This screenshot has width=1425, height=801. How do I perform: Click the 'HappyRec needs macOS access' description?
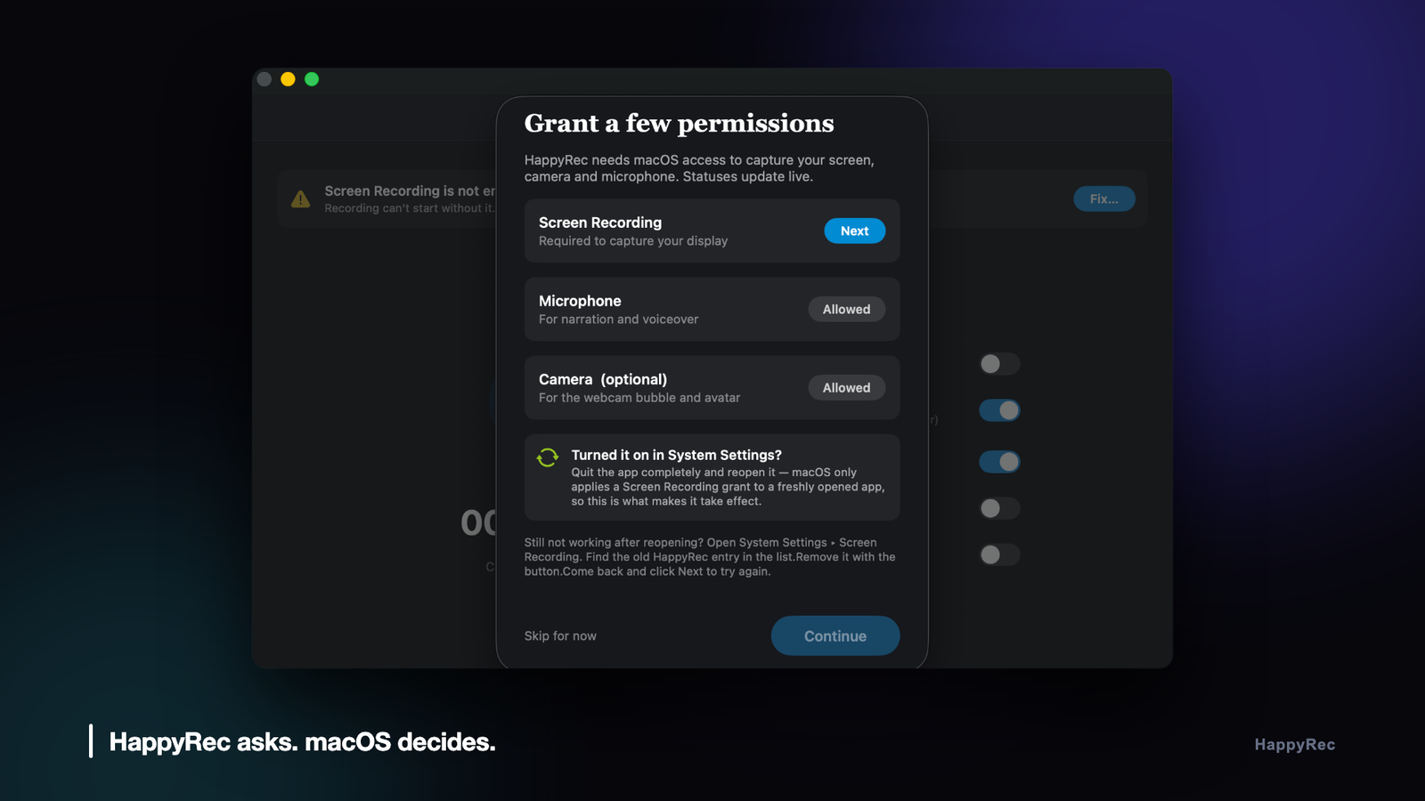coord(699,168)
